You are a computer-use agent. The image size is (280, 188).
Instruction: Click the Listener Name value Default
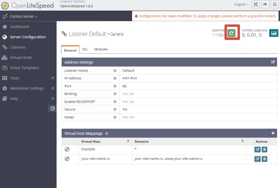pos(128,71)
